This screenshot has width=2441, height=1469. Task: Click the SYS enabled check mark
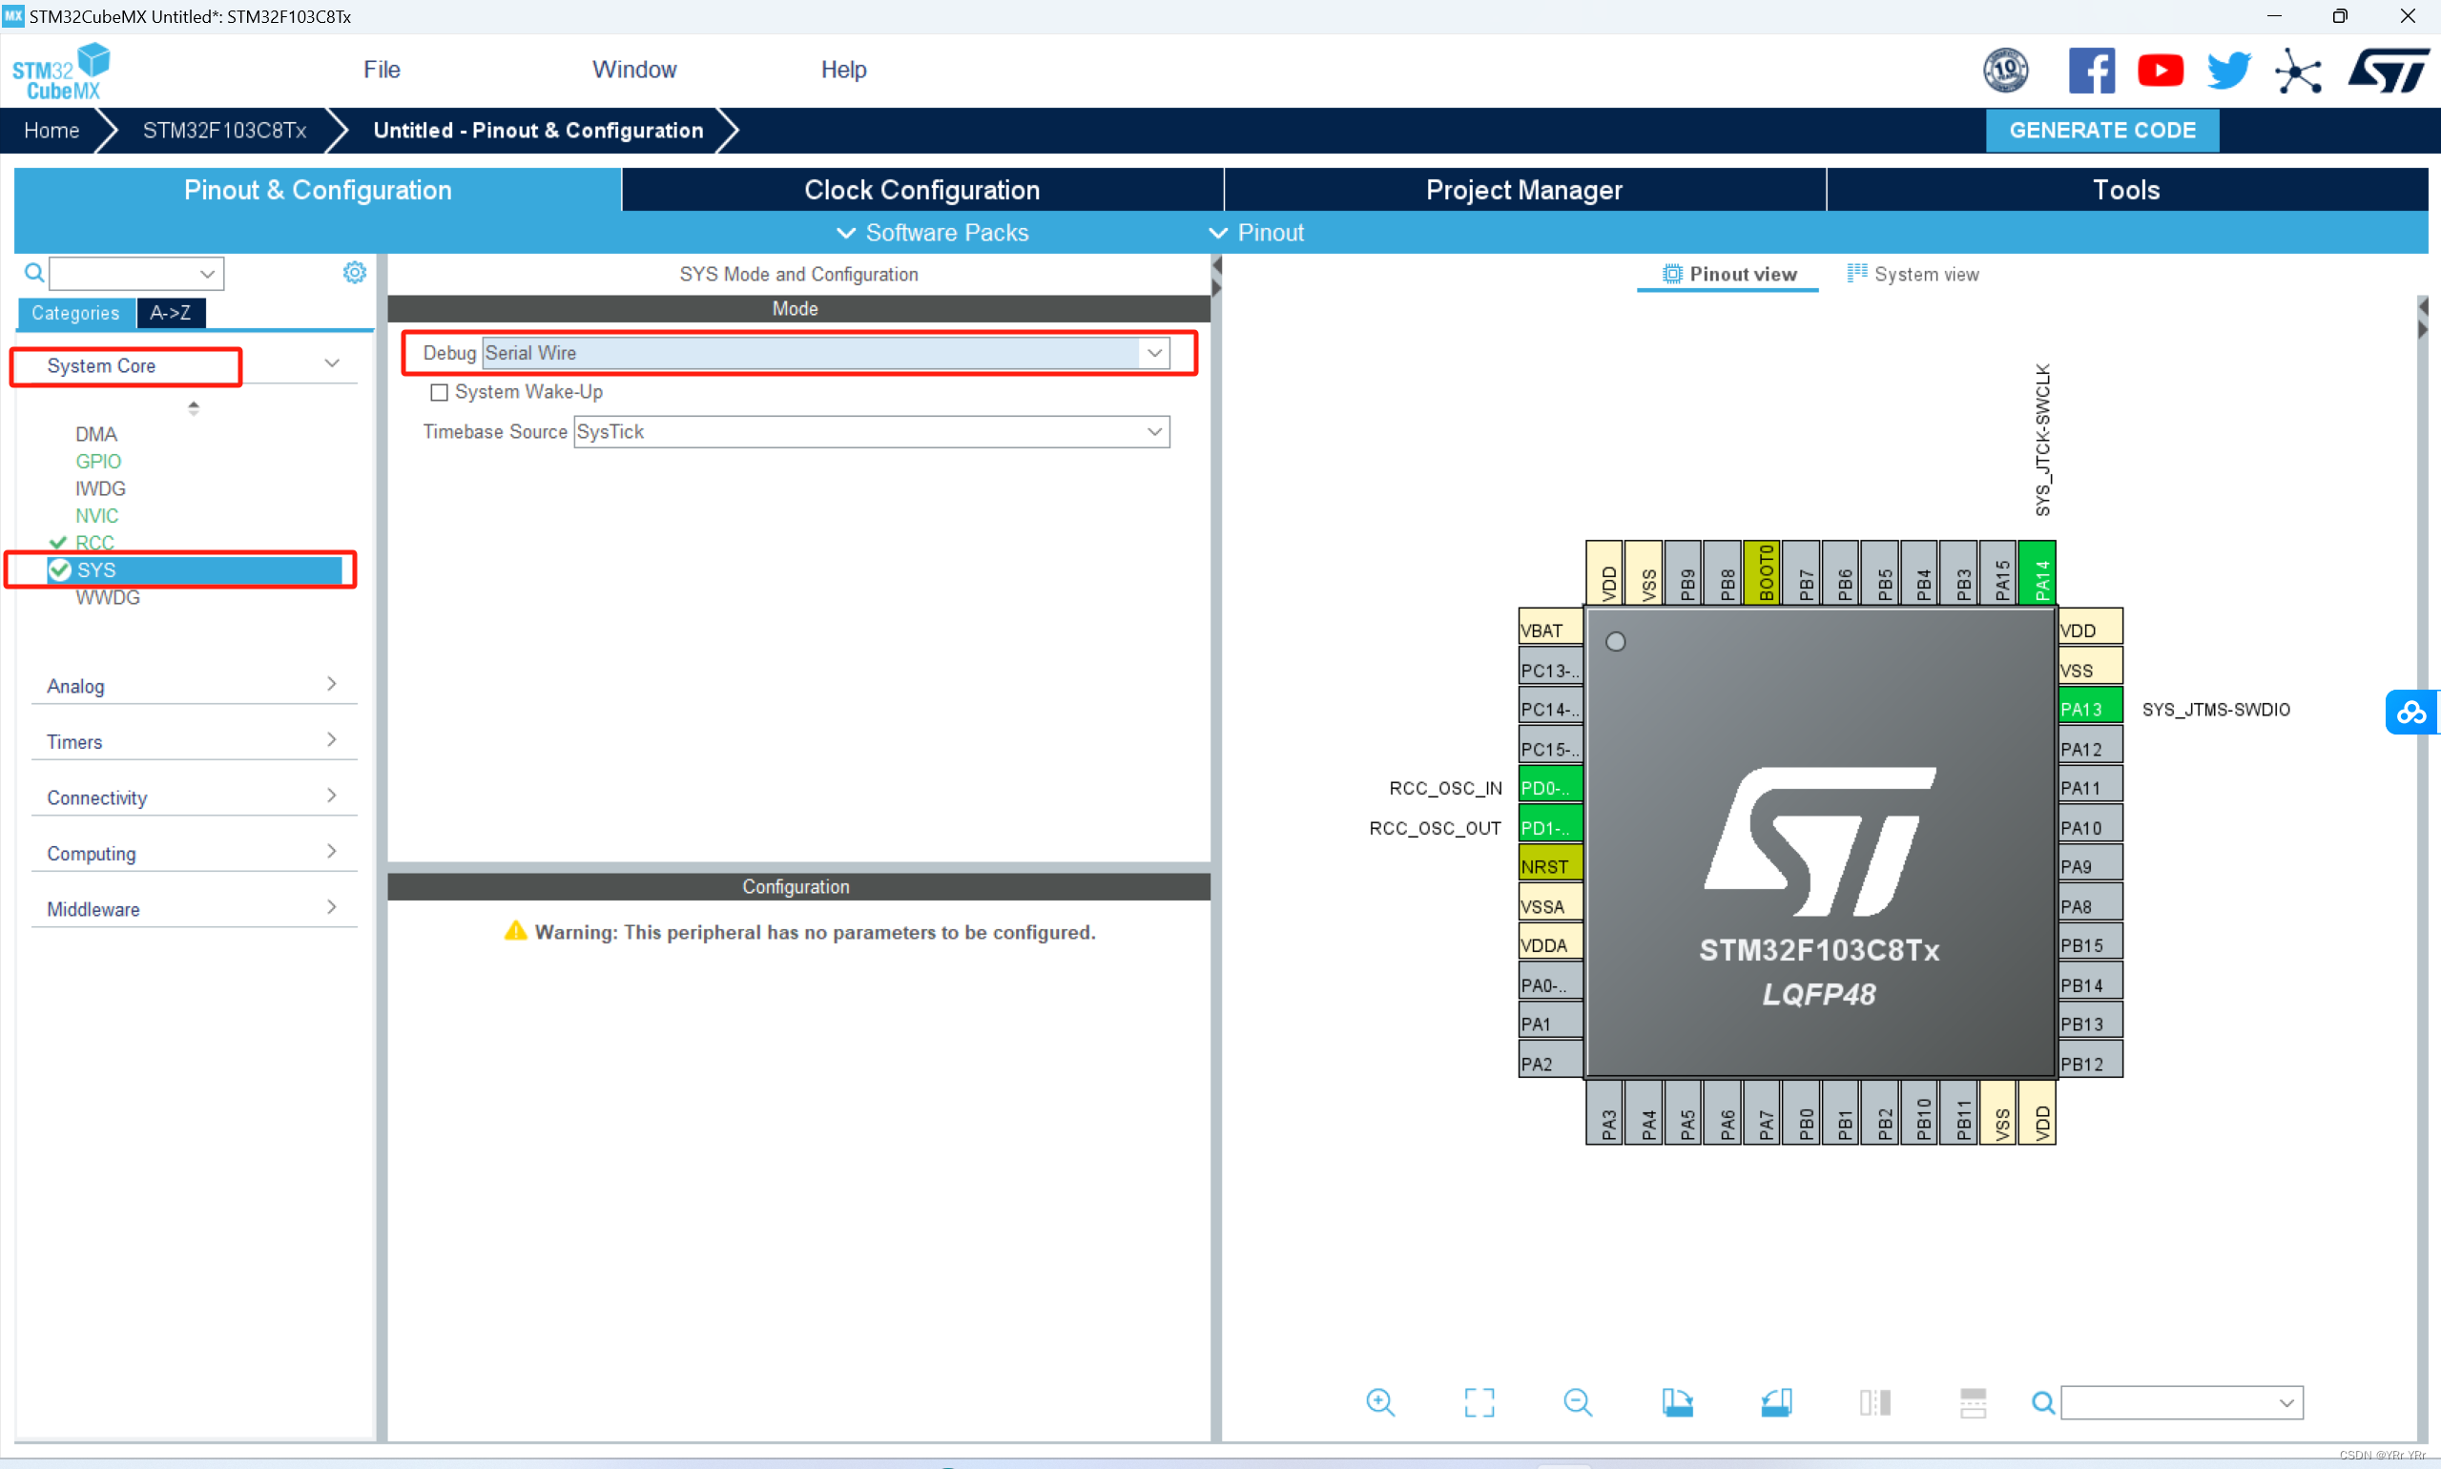coord(59,569)
